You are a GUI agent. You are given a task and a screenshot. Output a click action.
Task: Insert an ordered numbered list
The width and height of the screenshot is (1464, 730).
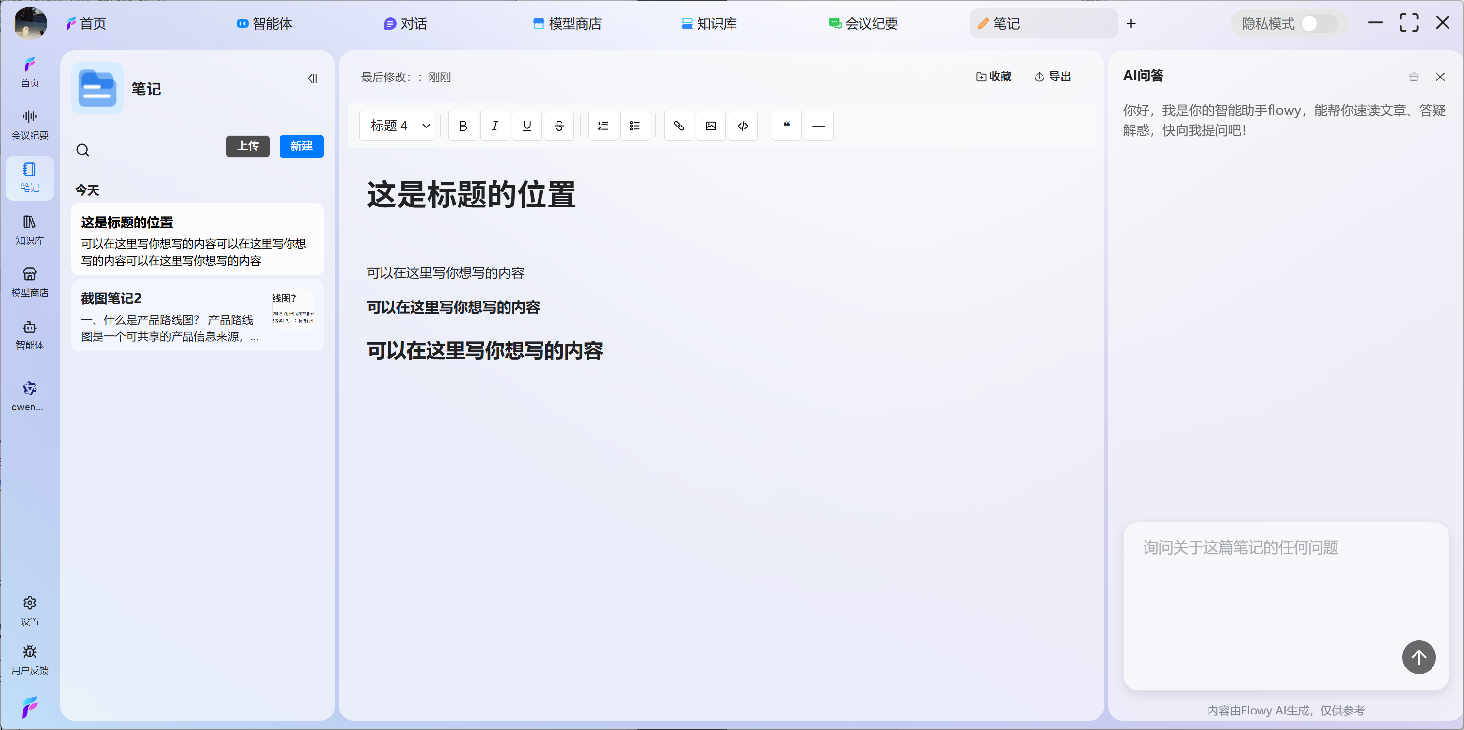603,126
